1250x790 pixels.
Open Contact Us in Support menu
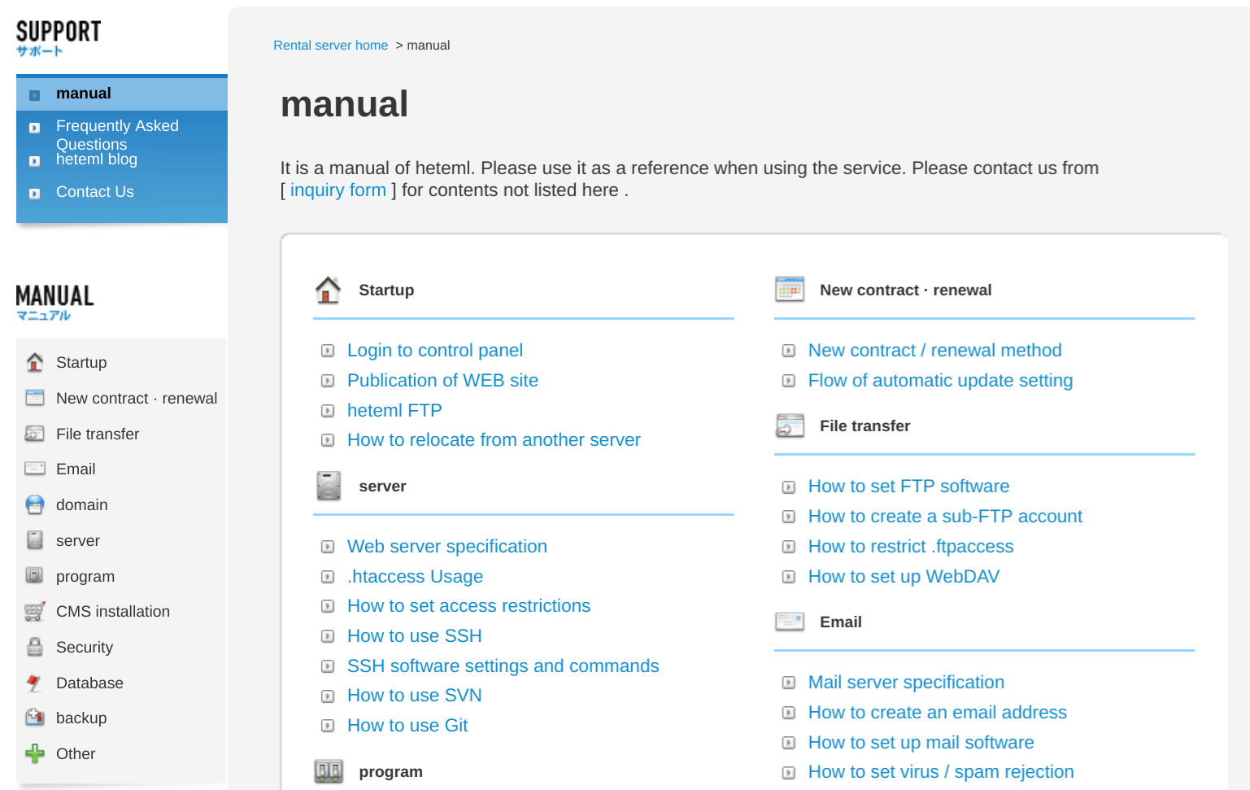(95, 192)
